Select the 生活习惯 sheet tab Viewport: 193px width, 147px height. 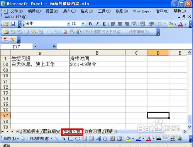pos(72,132)
